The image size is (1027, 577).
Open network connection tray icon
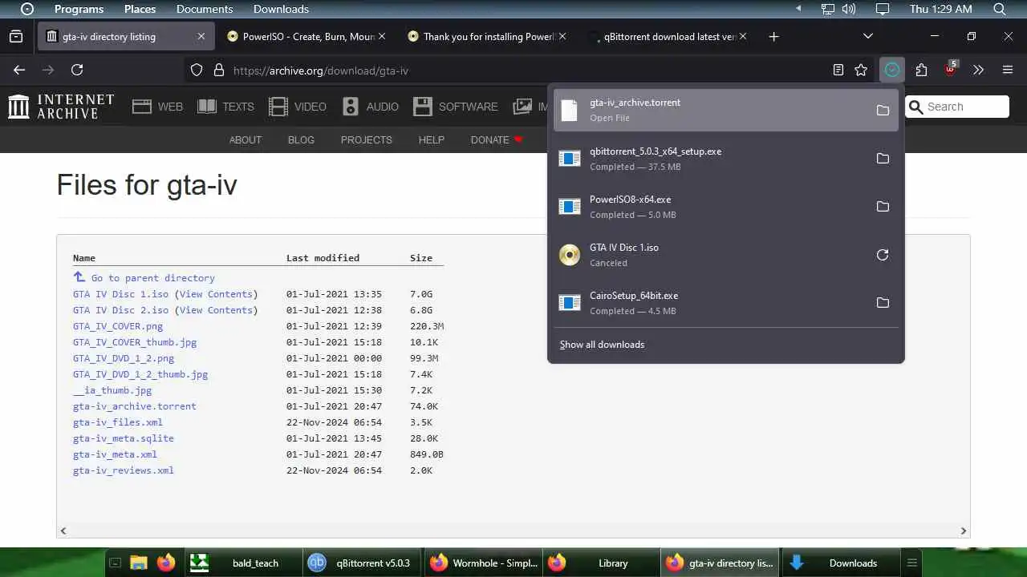point(828,9)
